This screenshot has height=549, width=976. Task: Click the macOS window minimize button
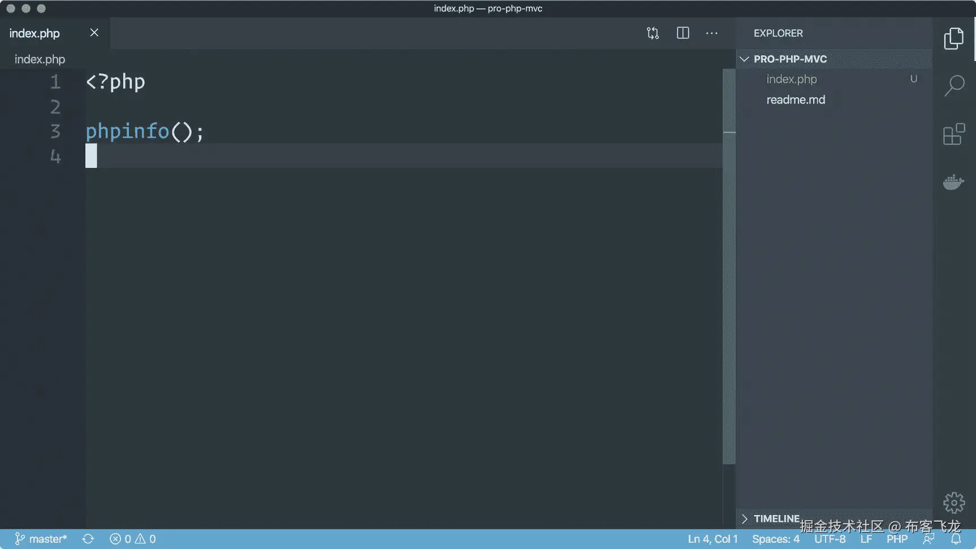coord(26,8)
